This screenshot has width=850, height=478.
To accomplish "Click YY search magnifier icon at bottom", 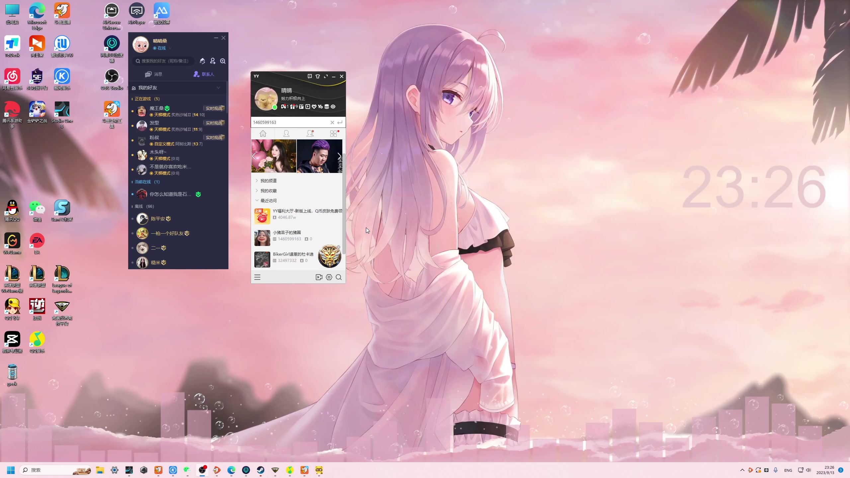I will pyautogui.click(x=339, y=277).
